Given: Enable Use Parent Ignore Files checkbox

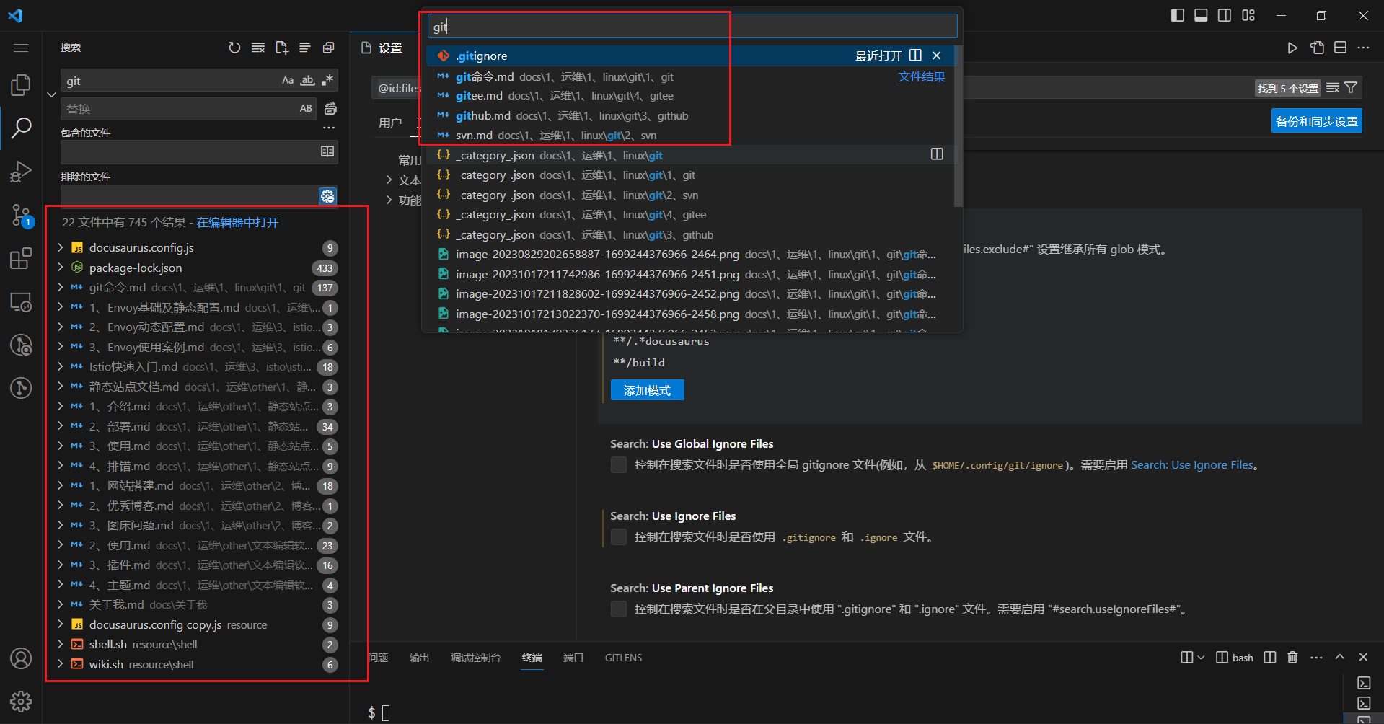Looking at the screenshot, I should point(619,609).
